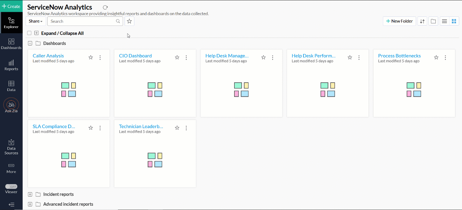Expand the Incident reports folder

(x=30, y=194)
